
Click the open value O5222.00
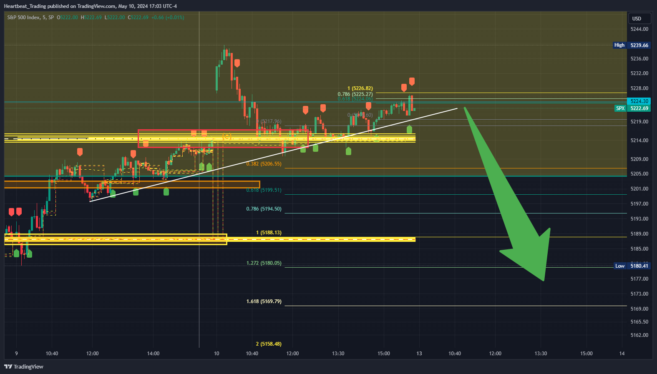pos(67,18)
